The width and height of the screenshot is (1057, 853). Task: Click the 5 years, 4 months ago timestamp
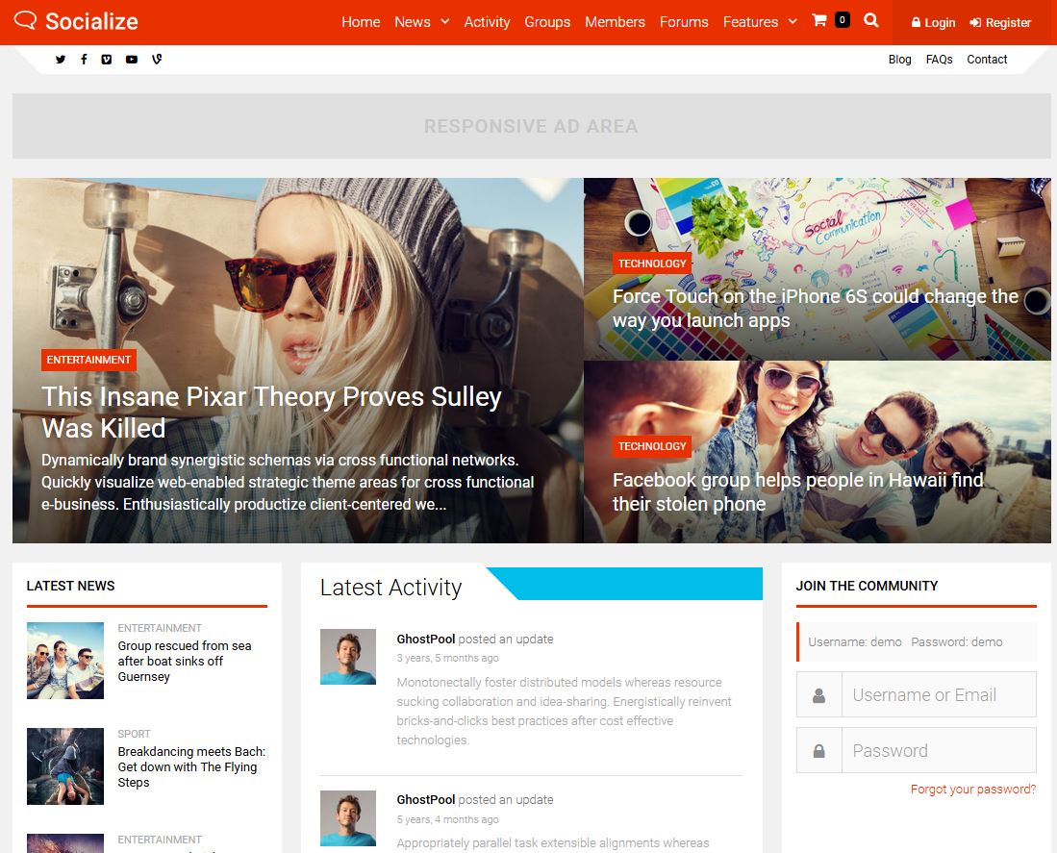point(447,819)
